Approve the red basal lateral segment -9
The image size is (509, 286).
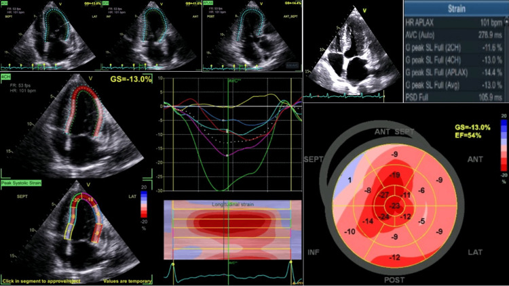97,233
